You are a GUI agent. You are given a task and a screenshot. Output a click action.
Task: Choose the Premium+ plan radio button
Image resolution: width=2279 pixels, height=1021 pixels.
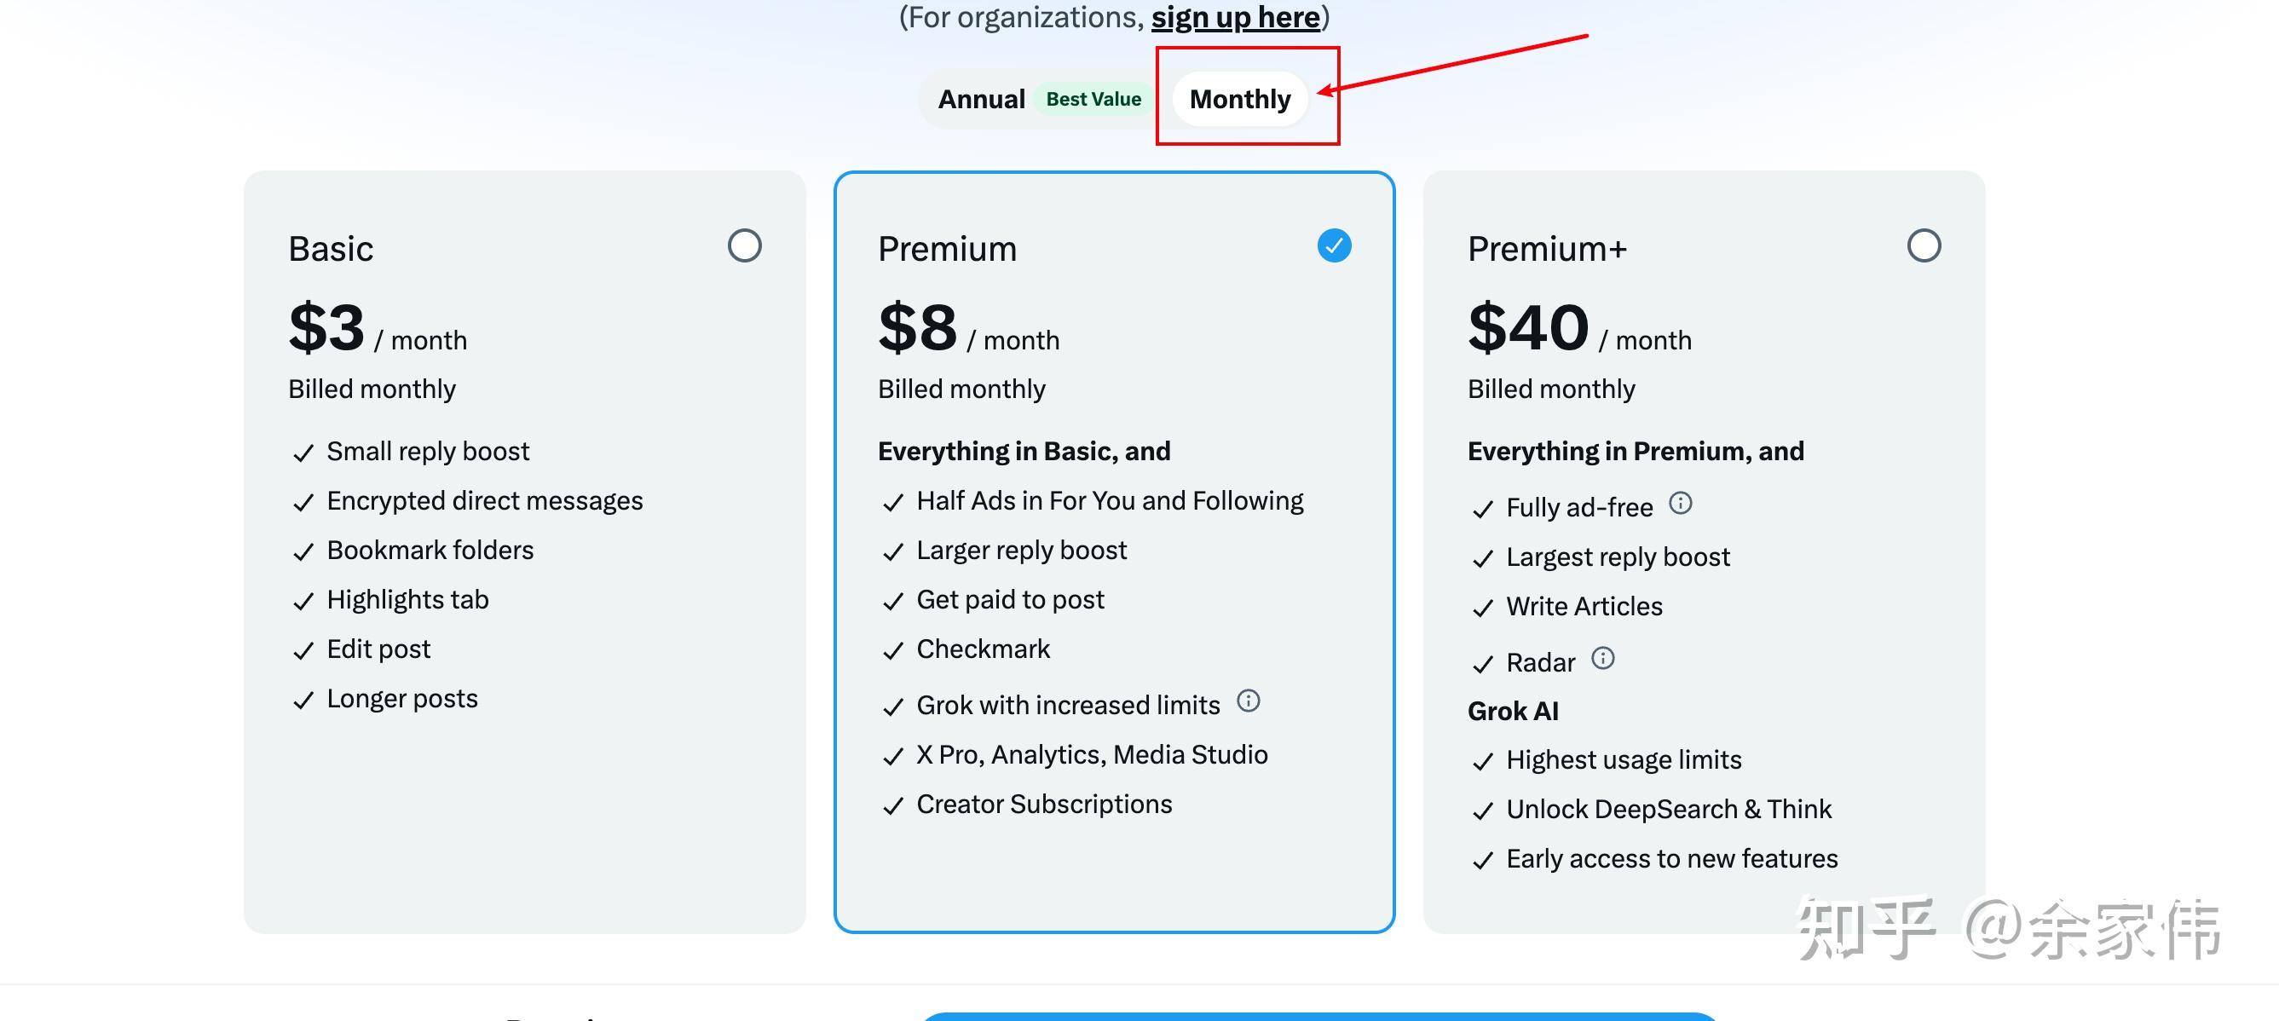pos(1924,245)
